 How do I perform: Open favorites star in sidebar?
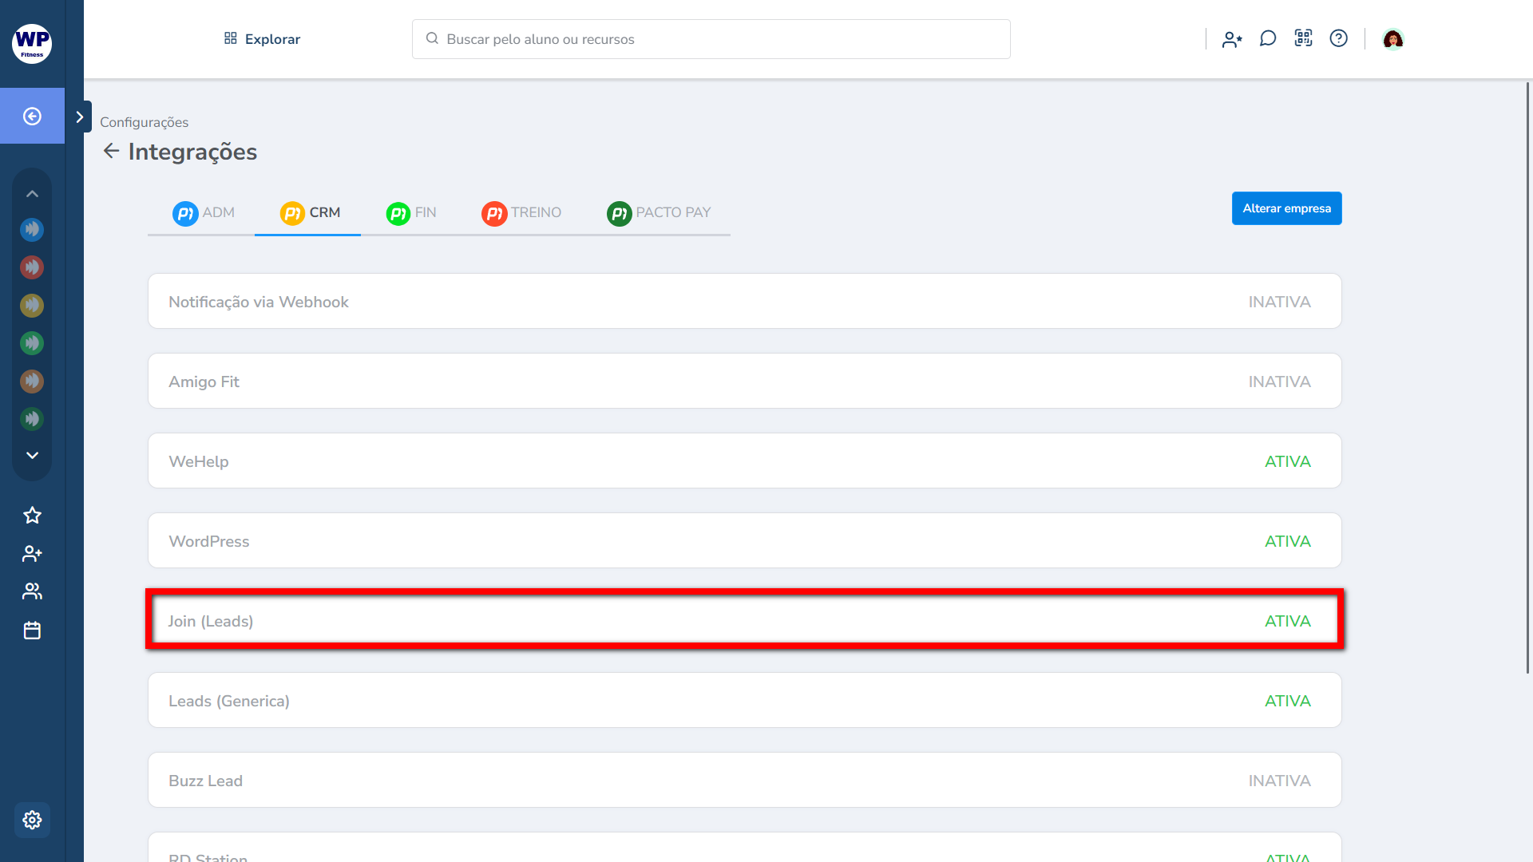click(x=32, y=516)
